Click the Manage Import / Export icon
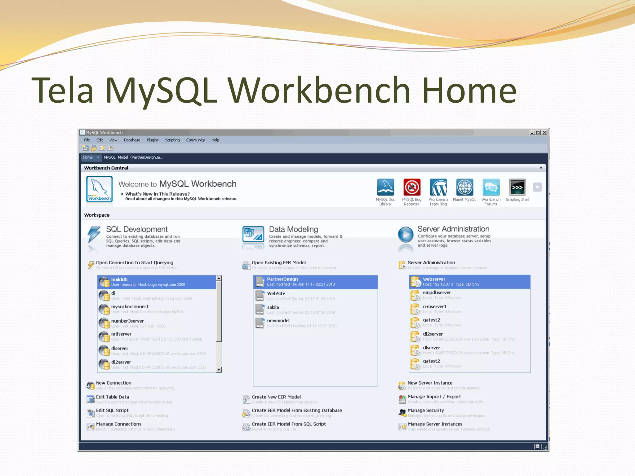635x476 pixels. [x=402, y=399]
